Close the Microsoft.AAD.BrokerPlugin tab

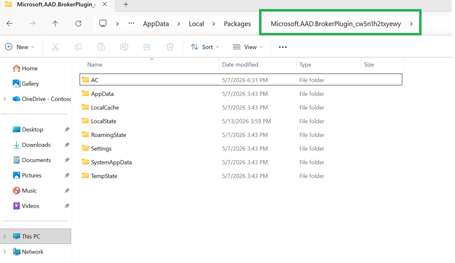[x=105, y=4]
